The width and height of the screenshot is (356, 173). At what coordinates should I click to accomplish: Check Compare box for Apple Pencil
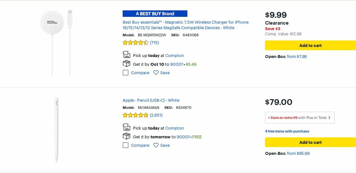(x=126, y=145)
